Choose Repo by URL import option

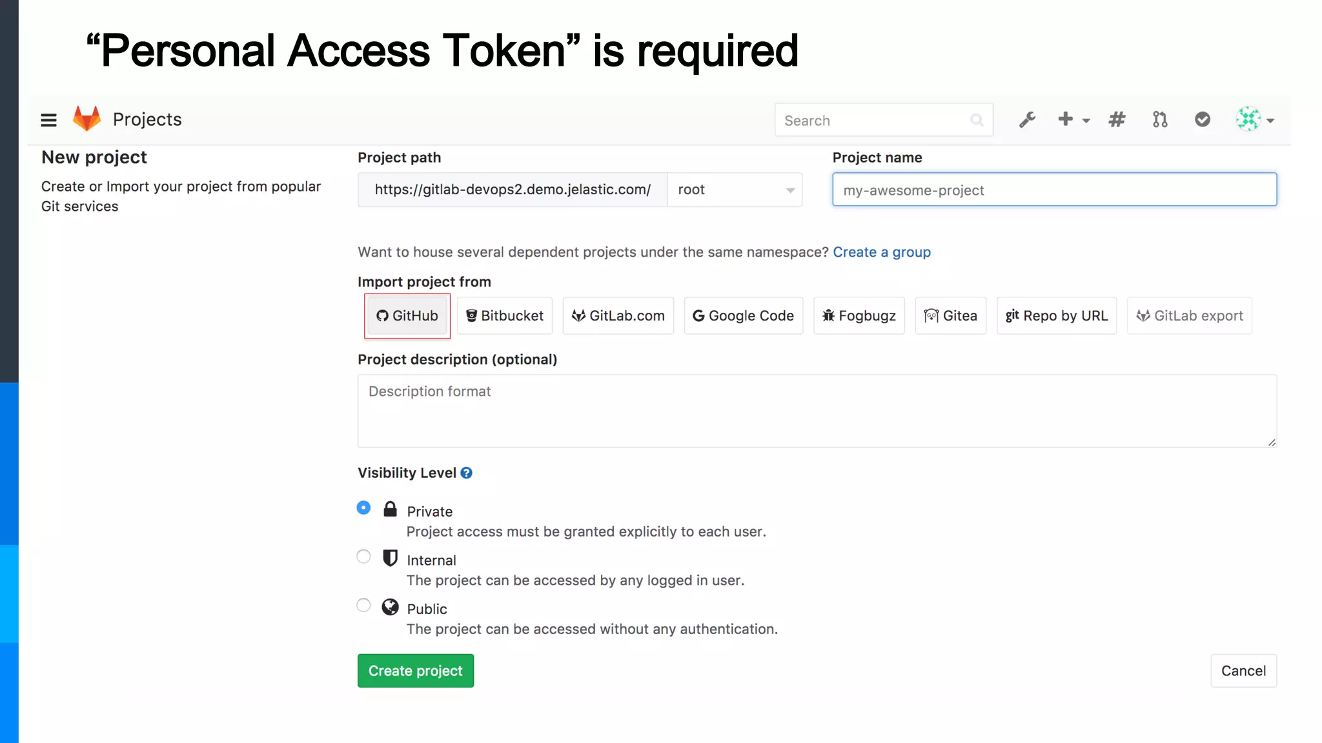pyautogui.click(x=1056, y=316)
